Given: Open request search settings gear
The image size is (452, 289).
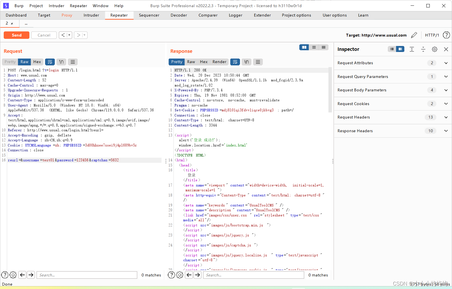Looking at the screenshot, I should point(13,275).
